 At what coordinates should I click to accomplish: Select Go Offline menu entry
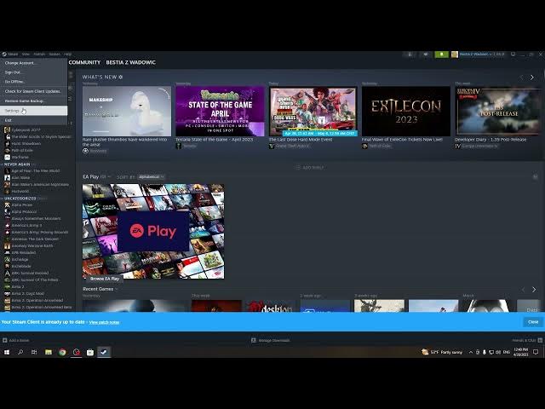coord(33,82)
